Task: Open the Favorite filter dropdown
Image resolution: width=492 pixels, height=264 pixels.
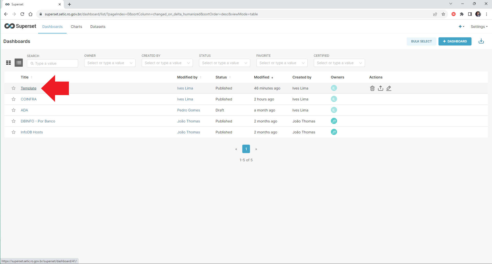Action: point(282,63)
